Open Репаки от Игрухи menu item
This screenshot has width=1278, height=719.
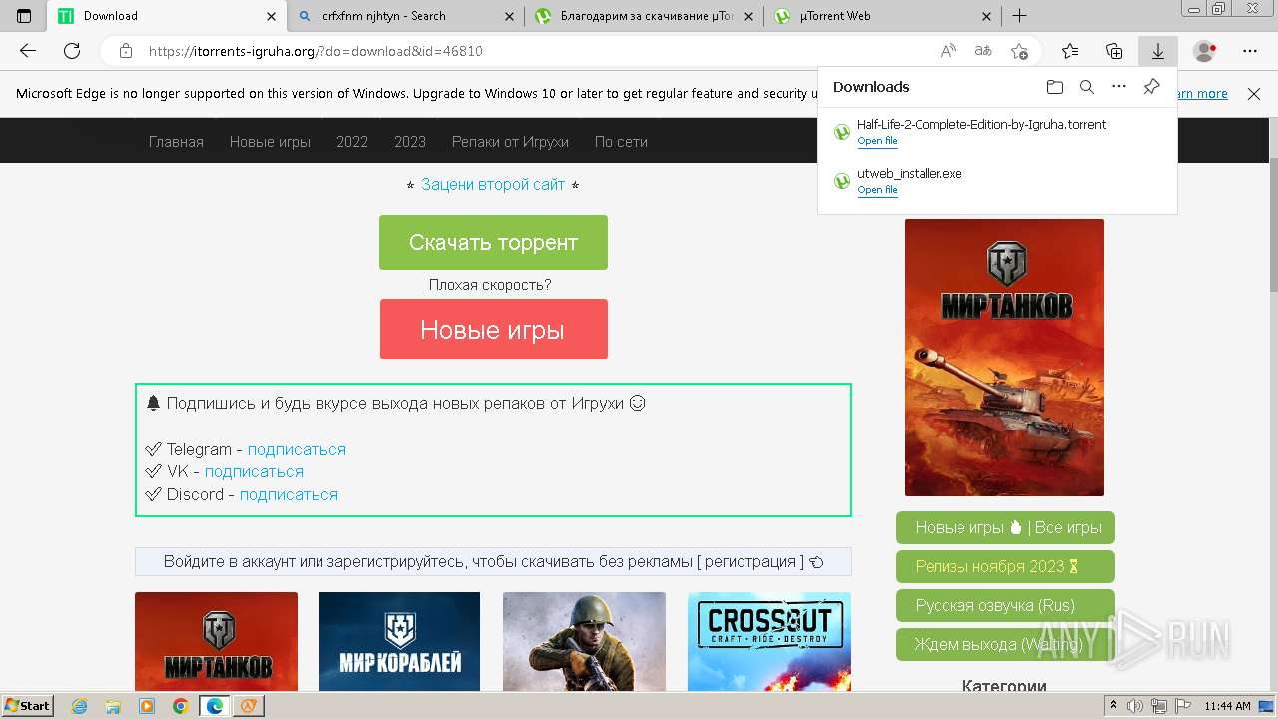(x=510, y=142)
